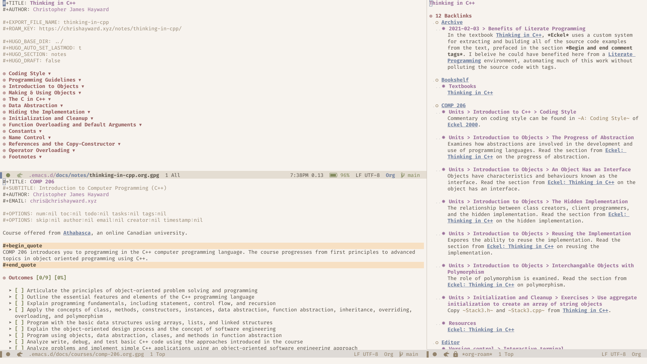Click the main branch icon right status bar

402,175
